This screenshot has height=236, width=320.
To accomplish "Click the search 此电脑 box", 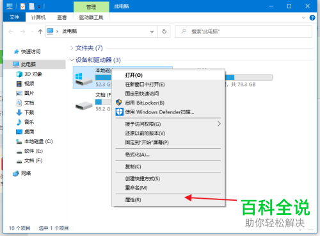I will point(244,31).
